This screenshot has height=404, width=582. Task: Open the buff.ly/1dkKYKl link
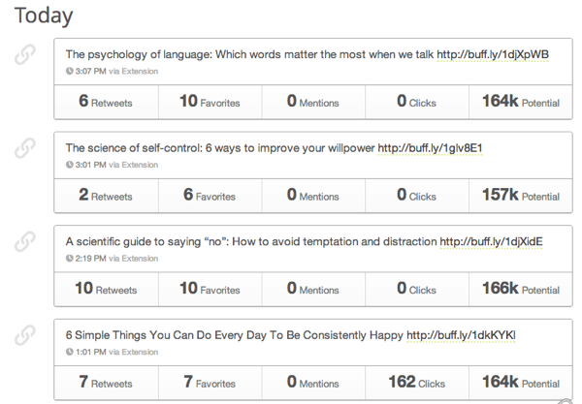(x=461, y=335)
